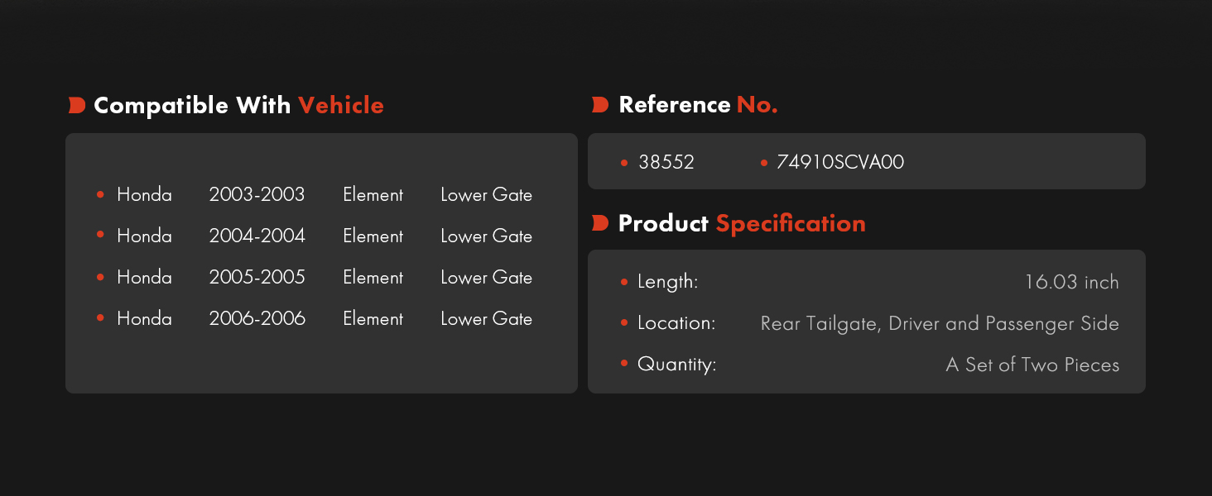Click 'Honda' in the 2004-2004 row
Viewport: 1212px width, 496px height.
coord(144,236)
